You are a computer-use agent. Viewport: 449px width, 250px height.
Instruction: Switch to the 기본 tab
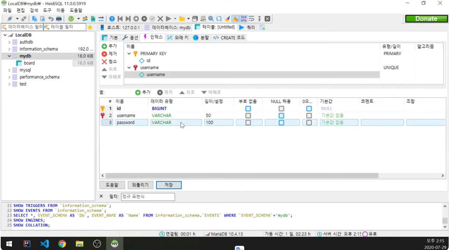[x=110, y=37]
